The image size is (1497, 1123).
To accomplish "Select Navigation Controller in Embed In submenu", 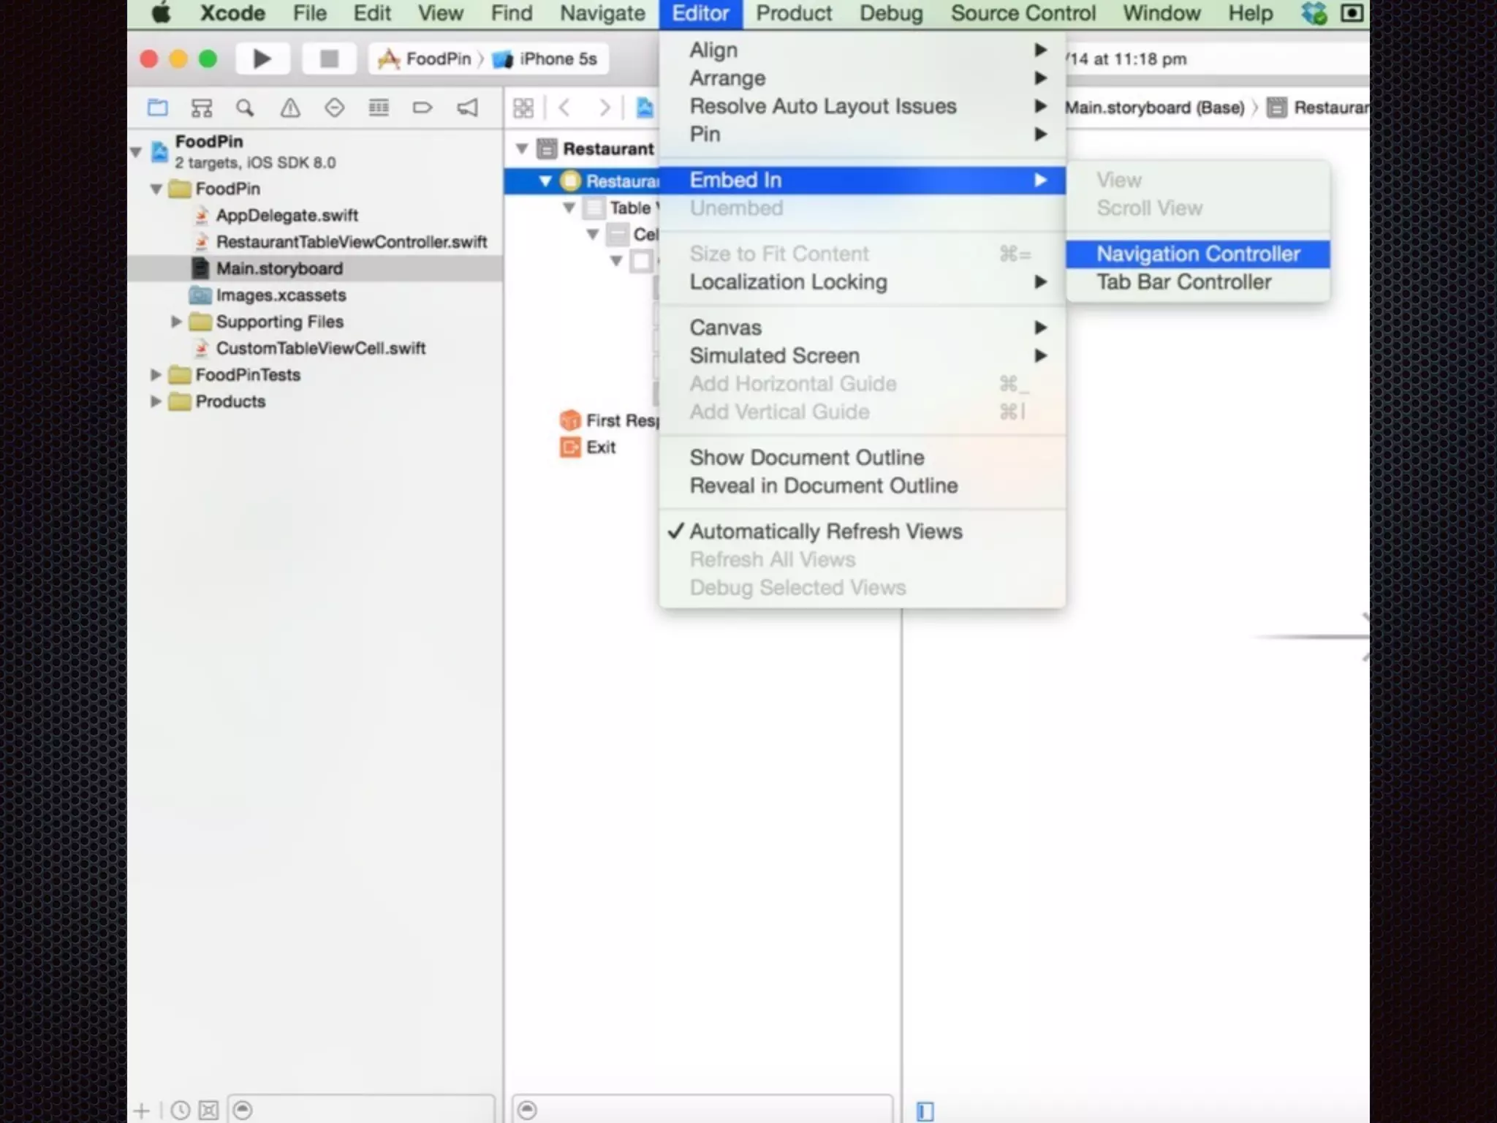I will (1197, 254).
